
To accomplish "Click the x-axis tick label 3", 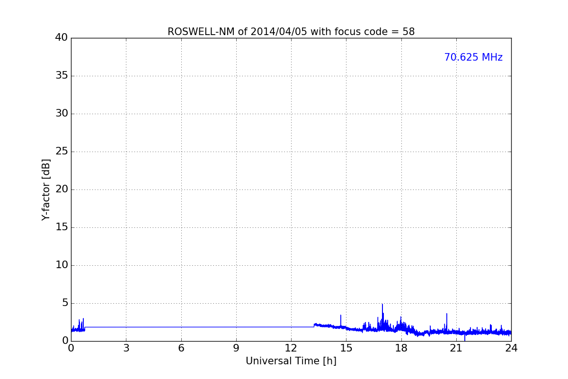I will pyautogui.click(x=126, y=348).
